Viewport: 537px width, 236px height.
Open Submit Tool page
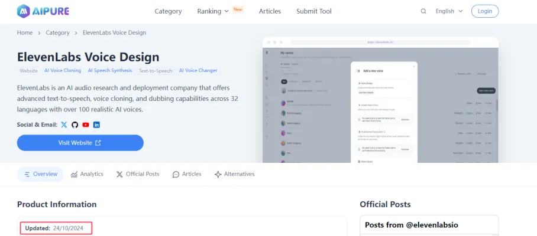pos(313,11)
